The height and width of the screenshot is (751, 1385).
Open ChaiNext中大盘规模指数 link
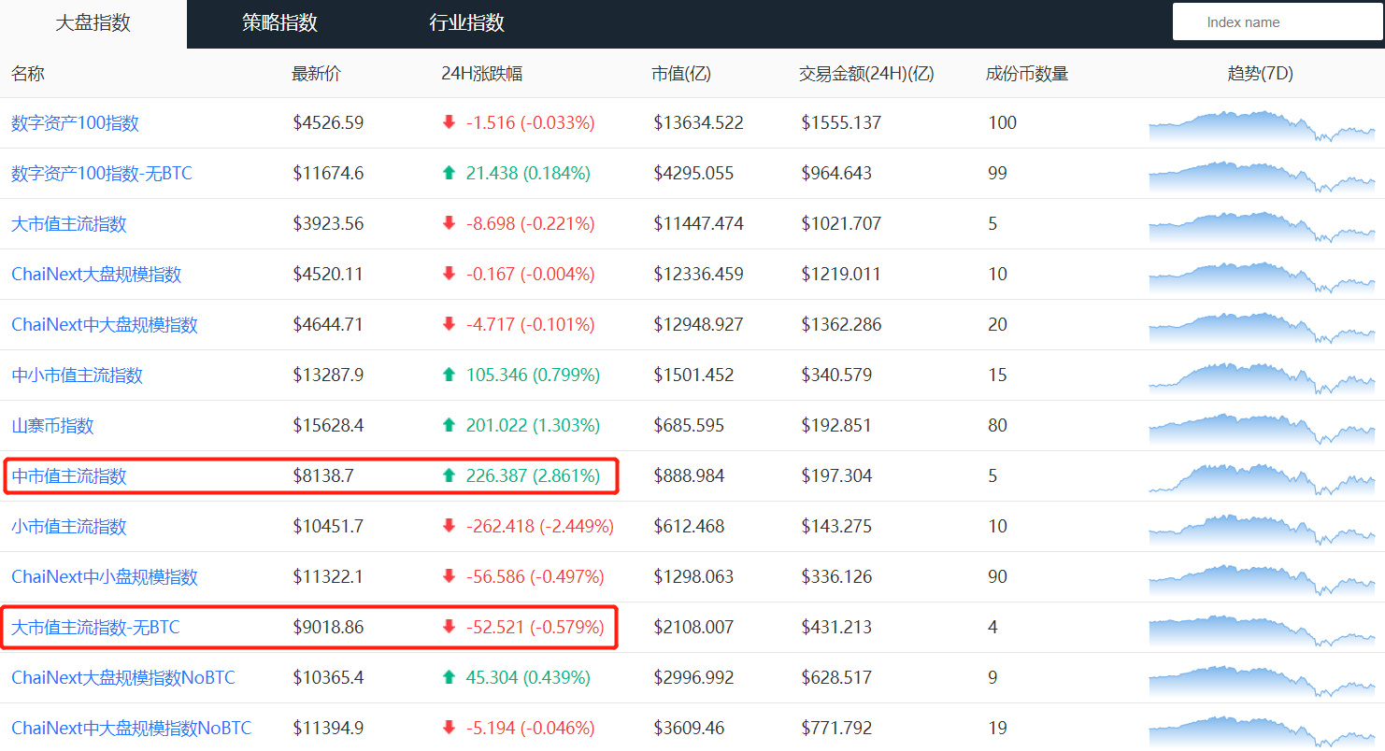(105, 324)
